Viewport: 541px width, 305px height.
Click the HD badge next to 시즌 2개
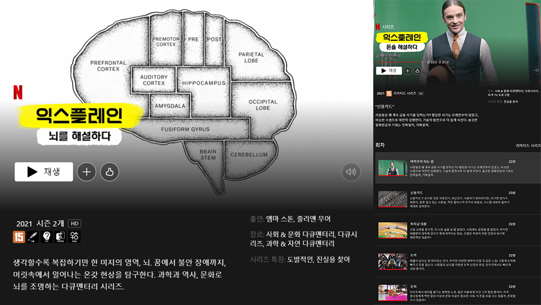[x=75, y=223]
